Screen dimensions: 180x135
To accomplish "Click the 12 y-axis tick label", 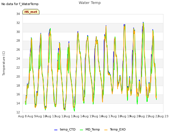I will [18, 112].
